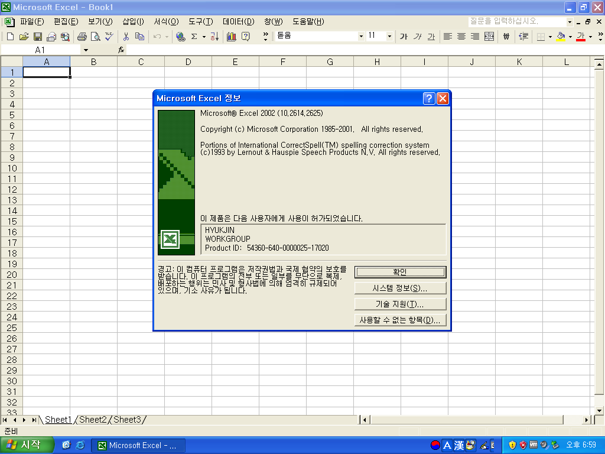
Task: Select the column A header
Action: 46,61
